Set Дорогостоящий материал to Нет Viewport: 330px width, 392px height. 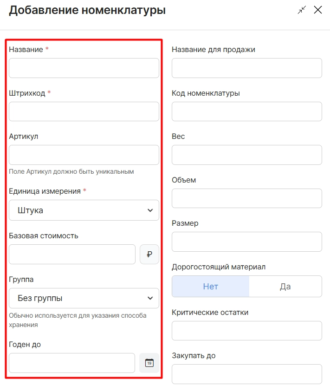click(x=211, y=286)
